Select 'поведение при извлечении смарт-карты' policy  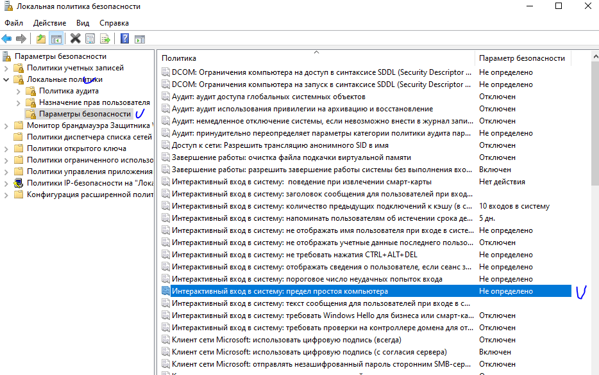coord(301,182)
